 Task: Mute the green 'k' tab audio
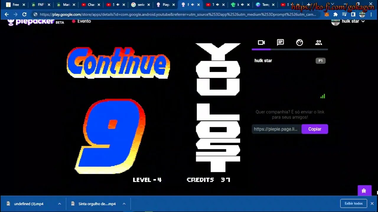pos(242,5)
